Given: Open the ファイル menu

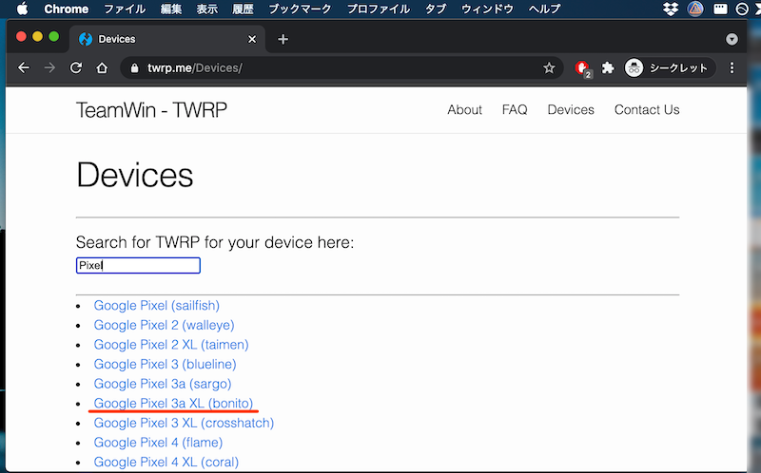Looking at the screenshot, I should 125,9.
